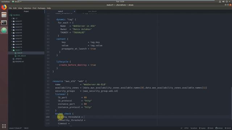Click the master branch indicator
232x130 pixels.
(x=202, y=128)
